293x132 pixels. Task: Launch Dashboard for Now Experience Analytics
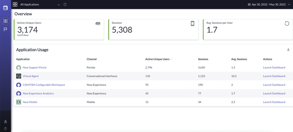click(x=274, y=94)
